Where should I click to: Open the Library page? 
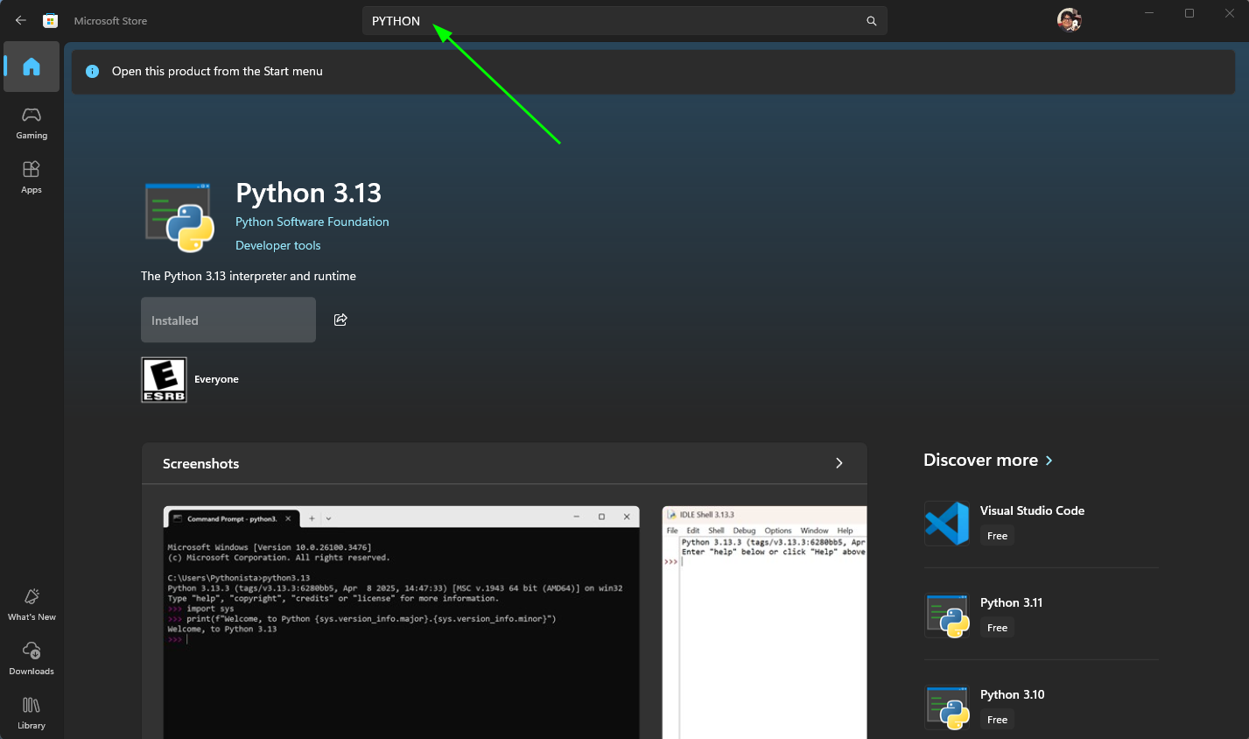[x=32, y=713]
